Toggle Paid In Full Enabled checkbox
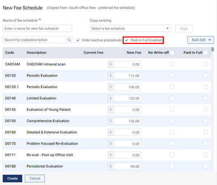This screenshot has height=185, width=217. pos(127,40)
